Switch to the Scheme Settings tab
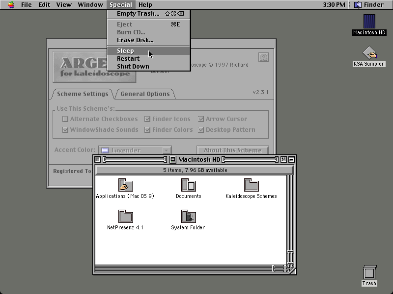Image resolution: width=393 pixels, height=294 pixels. tap(83, 94)
